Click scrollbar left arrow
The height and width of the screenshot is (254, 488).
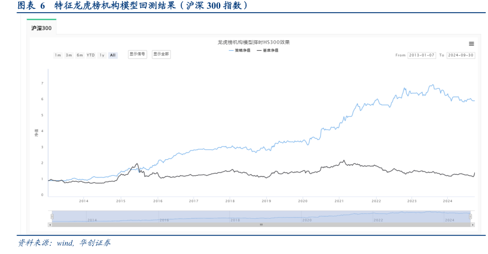point(50,225)
